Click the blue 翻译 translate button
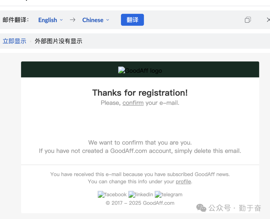 tap(132, 20)
